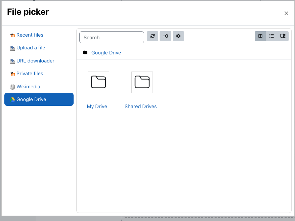Click the refresh repository icon
This screenshot has width=295, height=221.
point(153,36)
